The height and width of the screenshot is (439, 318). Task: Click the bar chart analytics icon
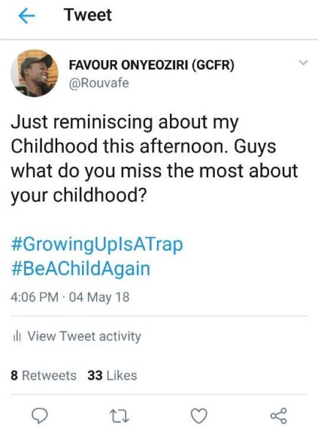[x=17, y=337]
